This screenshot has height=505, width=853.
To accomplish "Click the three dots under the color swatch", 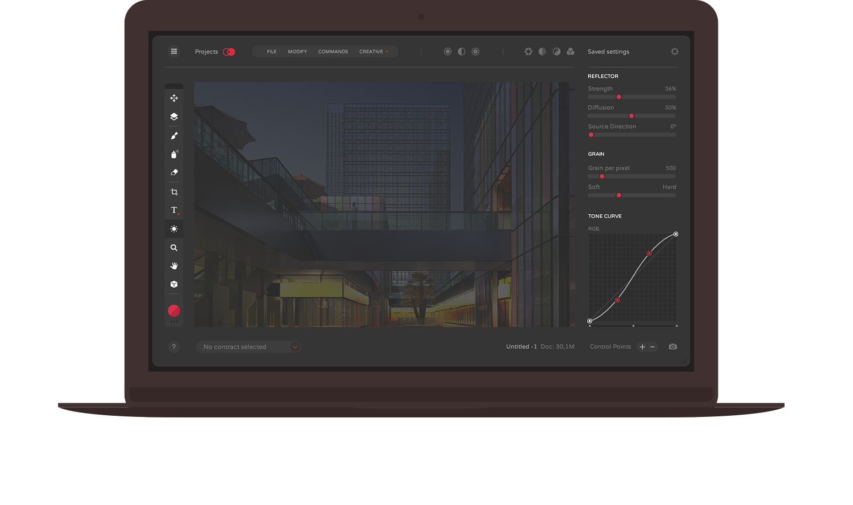I will (x=174, y=322).
